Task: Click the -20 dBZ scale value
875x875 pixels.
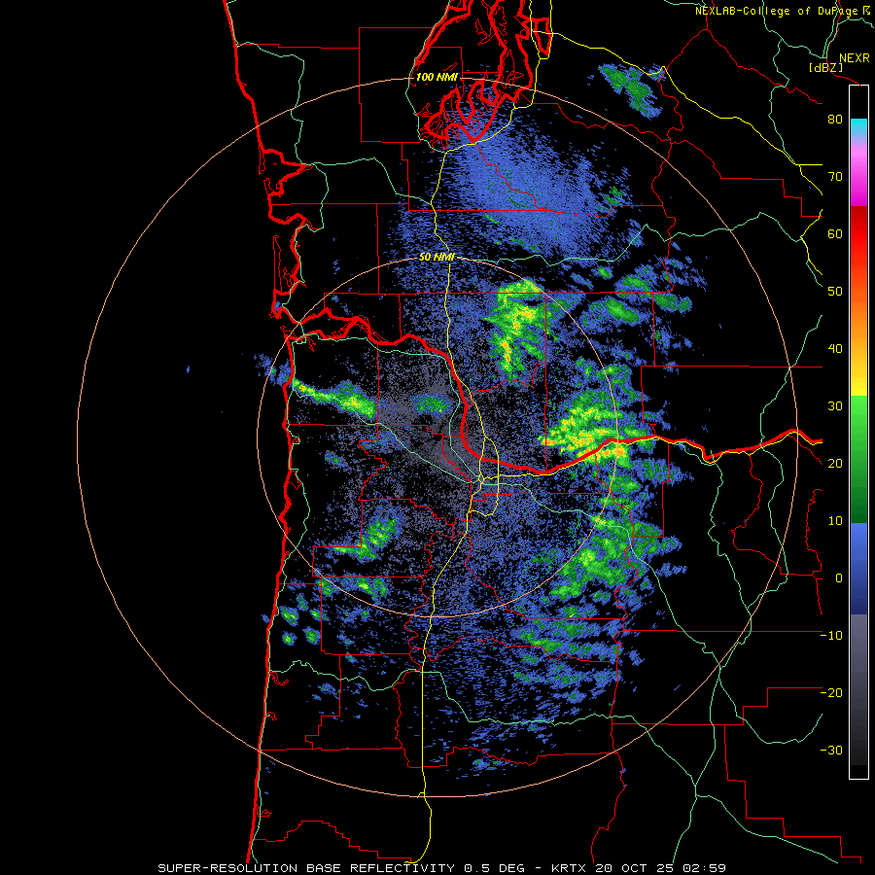Action: (831, 693)
